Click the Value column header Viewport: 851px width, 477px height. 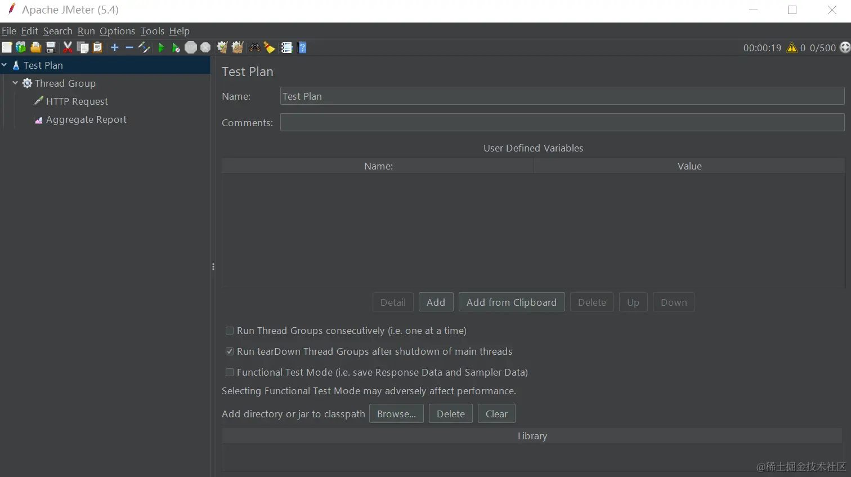click(x=689, y=166)
